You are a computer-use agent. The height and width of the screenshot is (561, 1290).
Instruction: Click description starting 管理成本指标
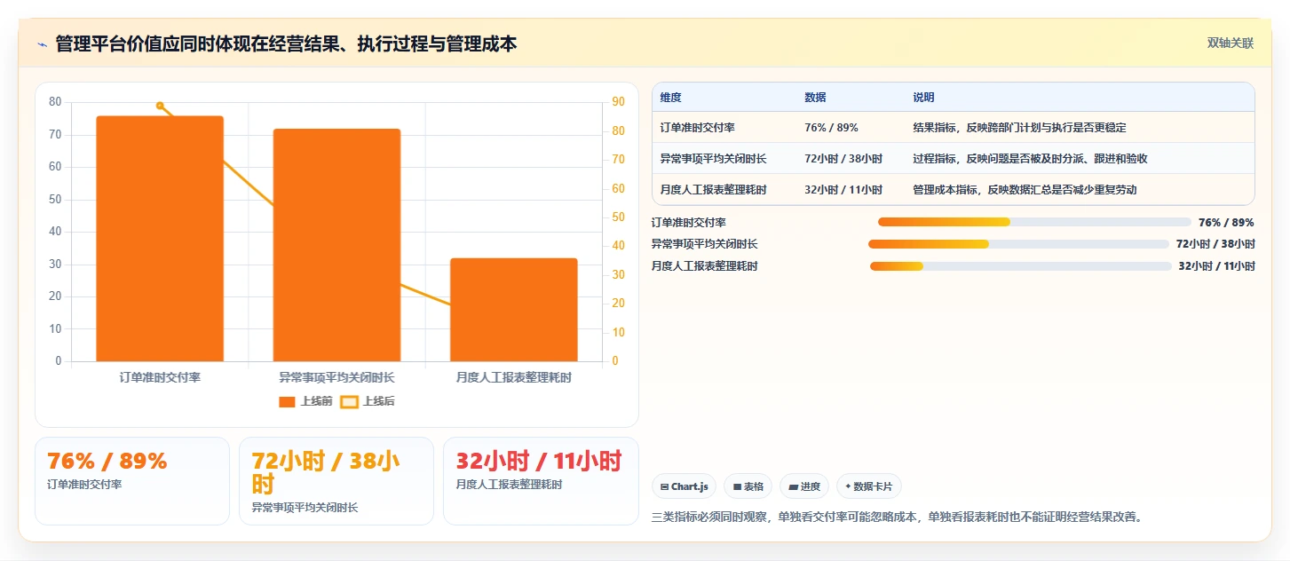click(1025, 190)
